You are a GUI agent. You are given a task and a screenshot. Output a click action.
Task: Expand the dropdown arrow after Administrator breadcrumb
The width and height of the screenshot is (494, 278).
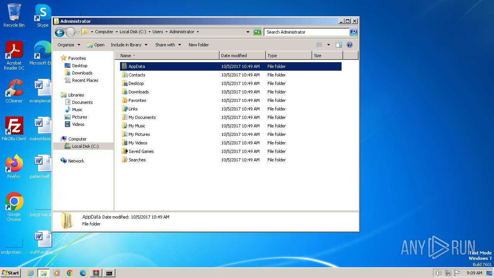198,32
